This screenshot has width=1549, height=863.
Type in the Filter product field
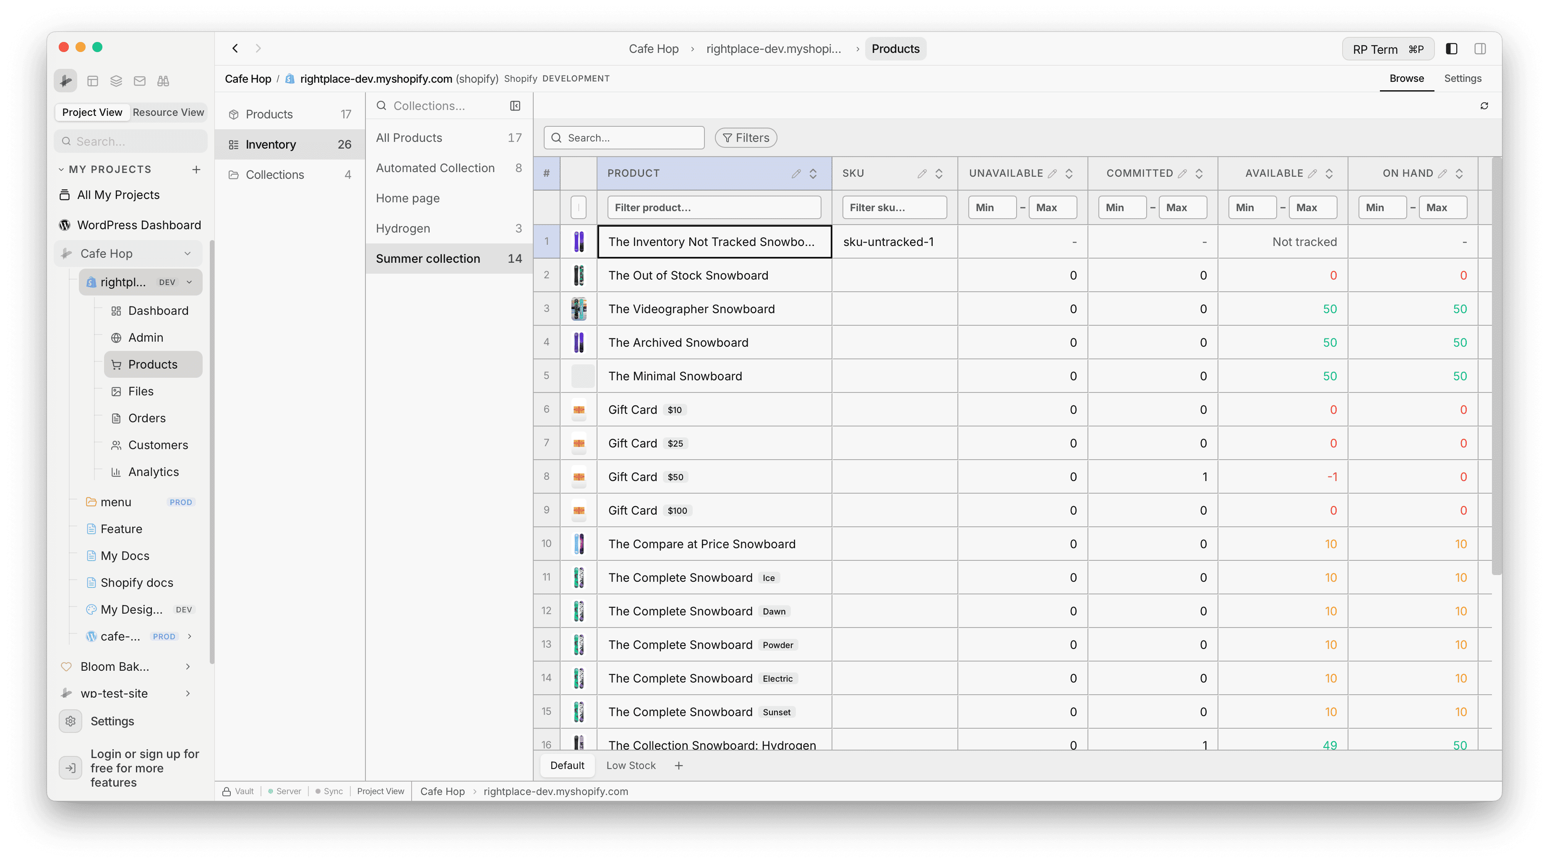pos(714,207)
